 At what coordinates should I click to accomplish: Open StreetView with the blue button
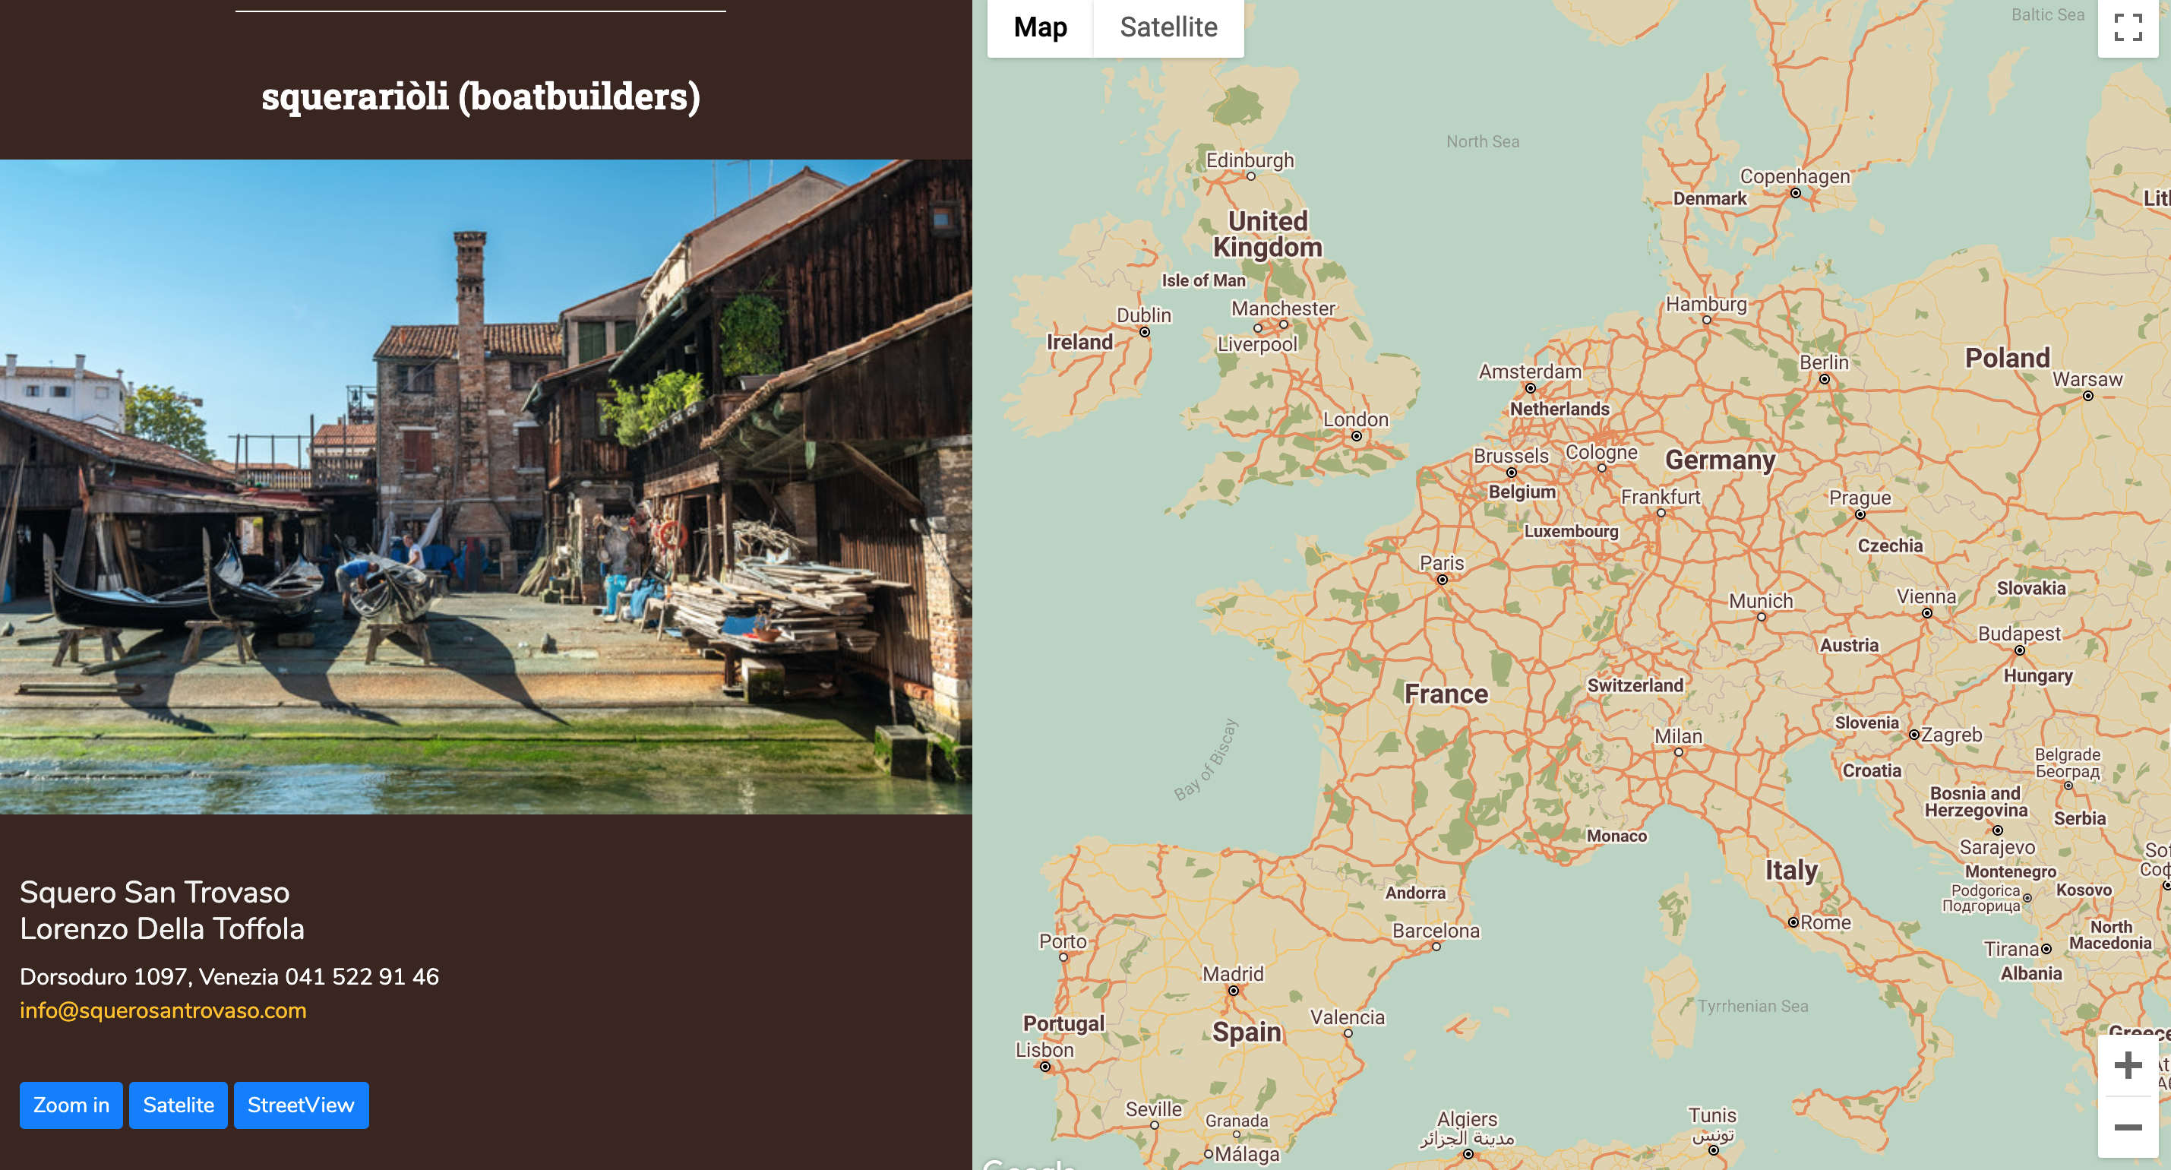[x=301, y=1105]
